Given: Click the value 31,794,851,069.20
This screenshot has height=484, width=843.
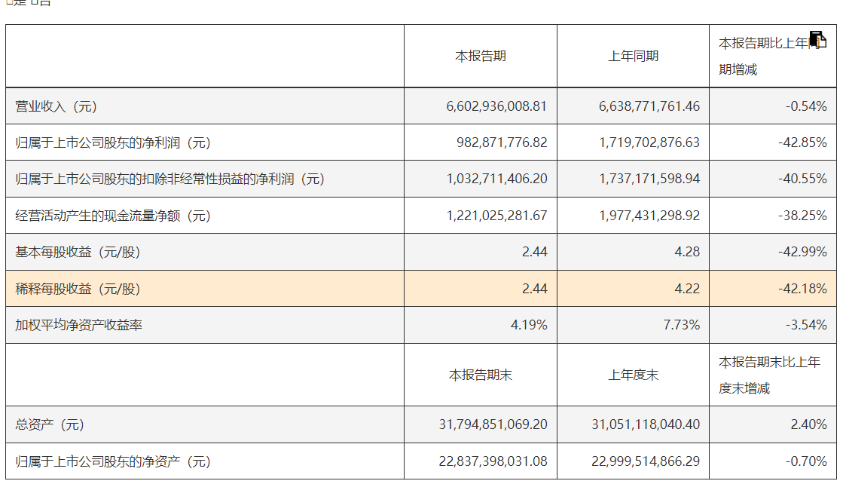Looking at the screenshot, I should tap(493, 425).
